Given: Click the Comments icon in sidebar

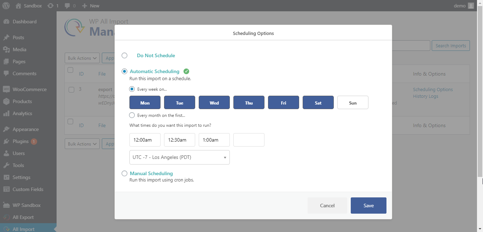Looking at the screenshot, I should click(x=6, y=73).
